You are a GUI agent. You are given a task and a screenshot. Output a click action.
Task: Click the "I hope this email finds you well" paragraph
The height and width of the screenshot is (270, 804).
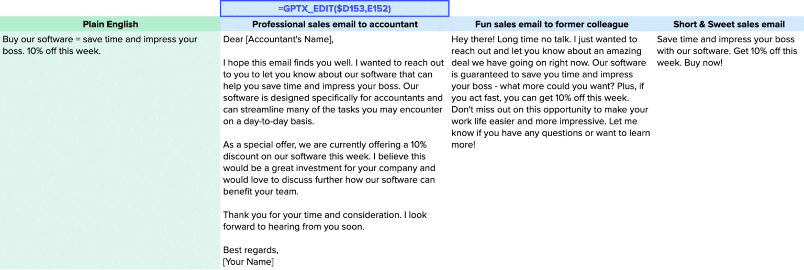pyautogui.click(x=333, y=92)
